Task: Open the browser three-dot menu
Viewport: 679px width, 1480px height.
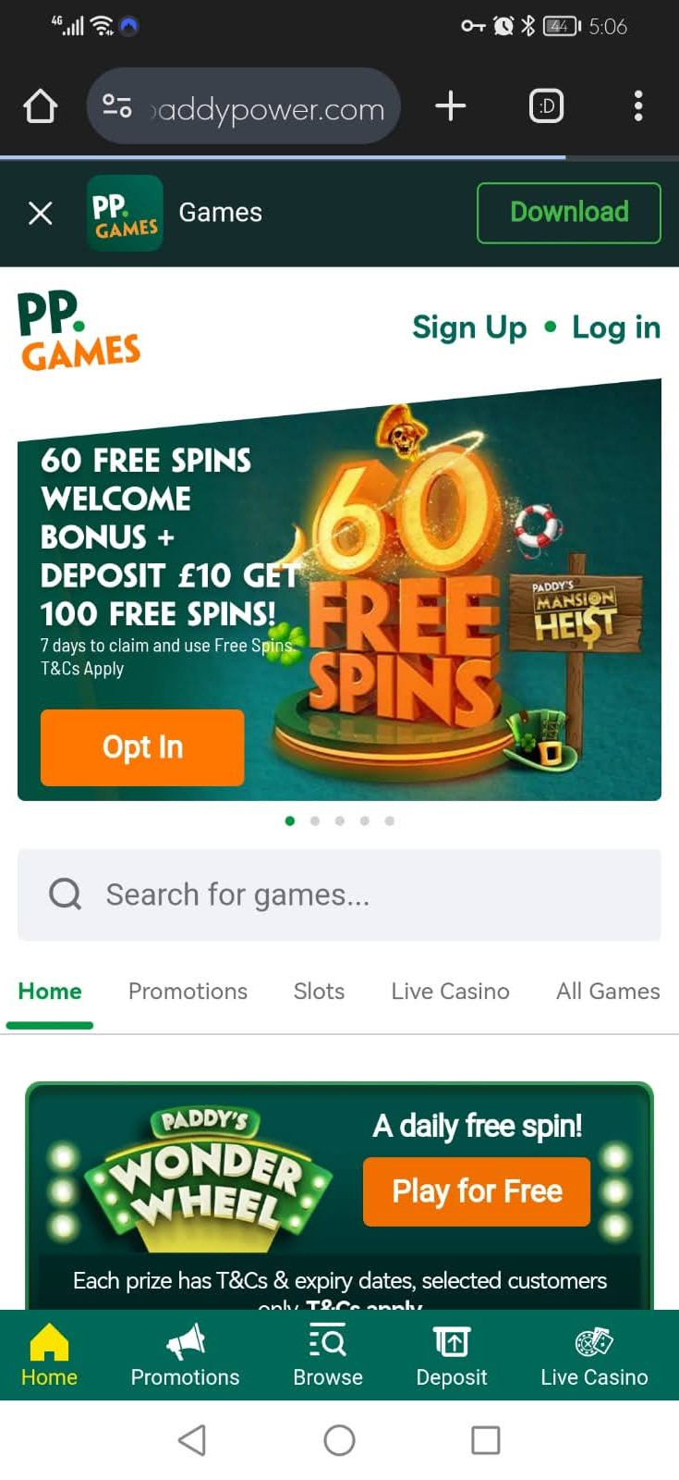Action: click(638, 106)
